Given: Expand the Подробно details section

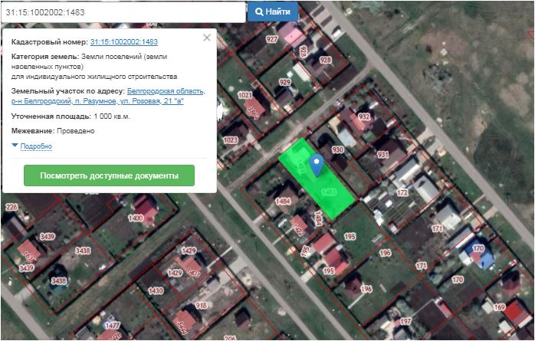Looking at the screenshot, I should tap(35, 146).
